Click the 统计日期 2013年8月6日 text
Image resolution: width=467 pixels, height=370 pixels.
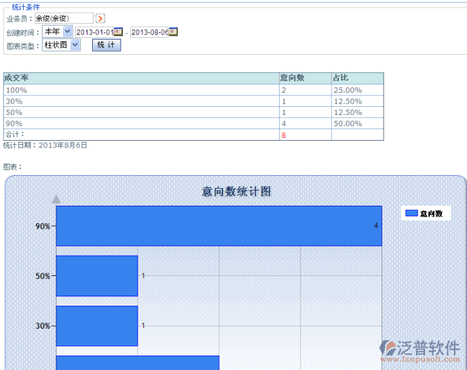[45, 145]
